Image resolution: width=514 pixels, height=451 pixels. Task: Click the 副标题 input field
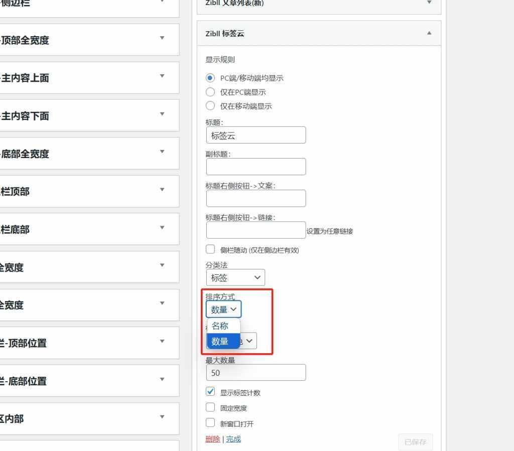pos(255,167)
